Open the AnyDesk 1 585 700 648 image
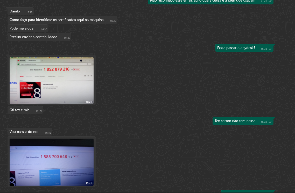 click(52, 162)
